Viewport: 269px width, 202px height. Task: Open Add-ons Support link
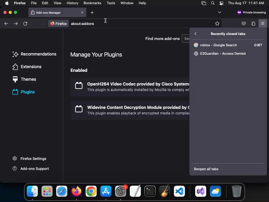point(31,169)
